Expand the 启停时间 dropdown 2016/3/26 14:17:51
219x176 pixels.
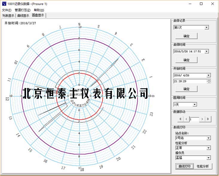click(206, 51)
